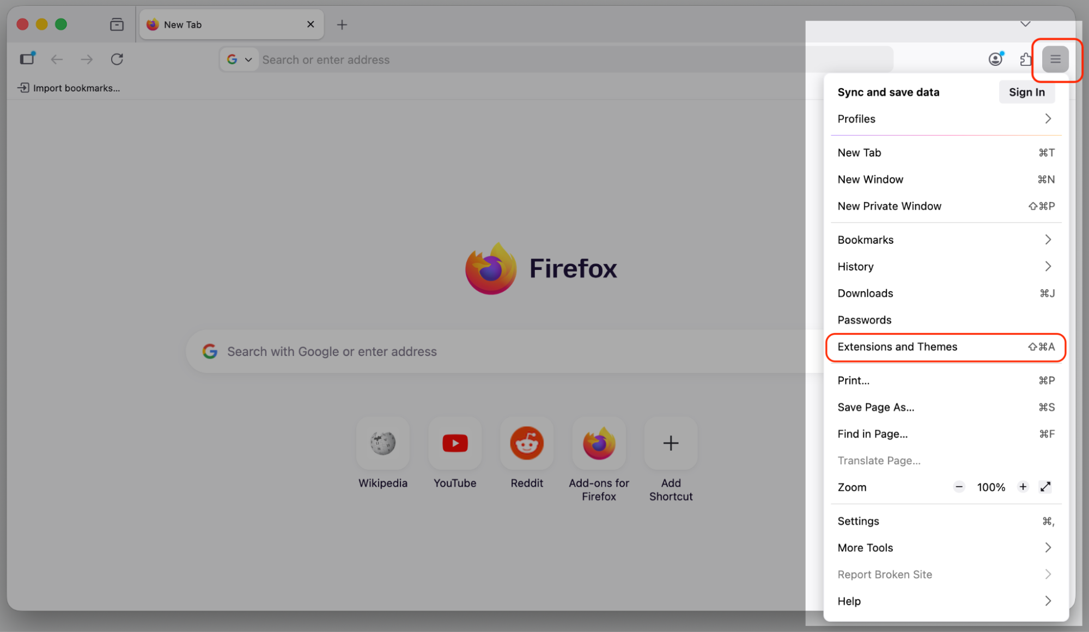This screenshot has height=632, width=1089.
Task: Click the address bar search field
Action: pos(556,59)
